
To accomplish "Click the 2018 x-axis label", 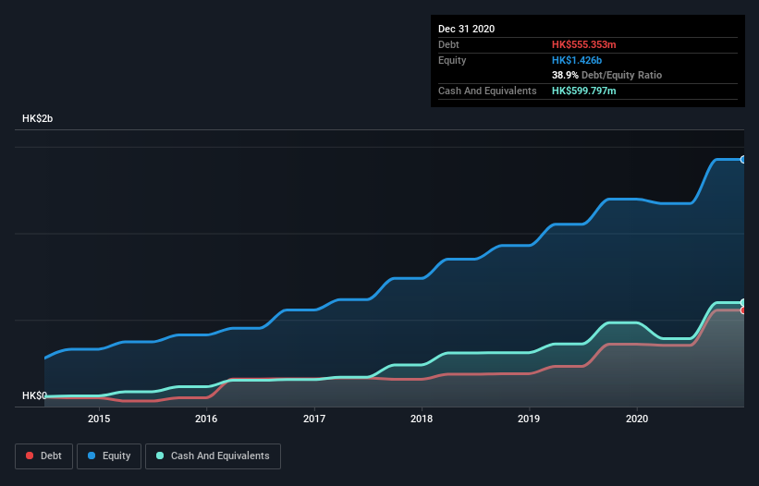I will pyautogui.click(x=422, y=419).
